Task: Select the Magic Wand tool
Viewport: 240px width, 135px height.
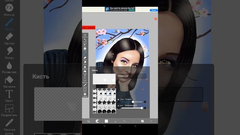Action: (85, 40)
